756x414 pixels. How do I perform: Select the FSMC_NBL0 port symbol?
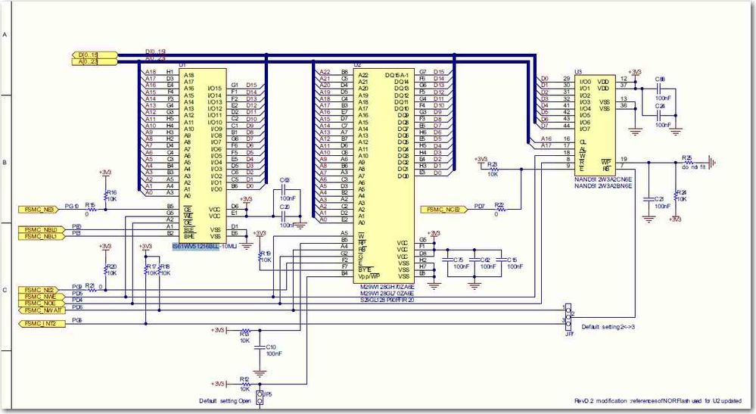(x=41, y=229)
